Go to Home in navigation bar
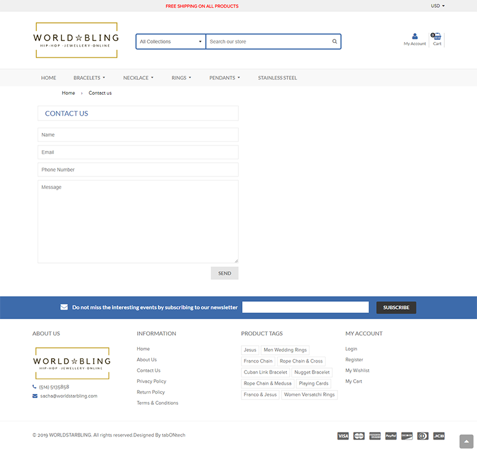The width and height of the screenshot is (477, 452). pos(48,78)
